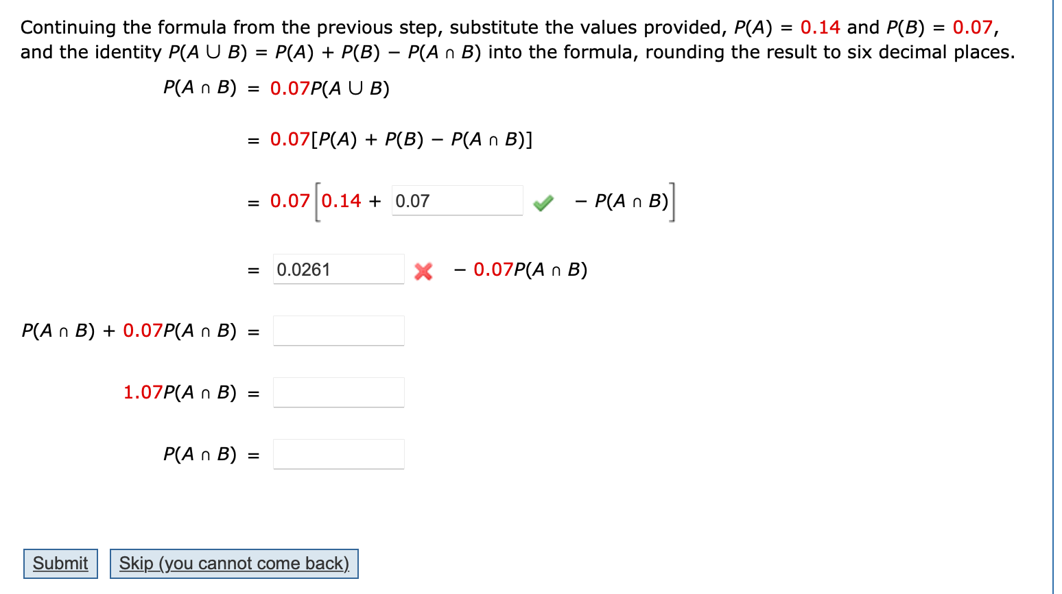Click the P(A ∩ B) label beside the last field
The height and width of the screenshot is (594, 1062).
click(x=199, y=453)
